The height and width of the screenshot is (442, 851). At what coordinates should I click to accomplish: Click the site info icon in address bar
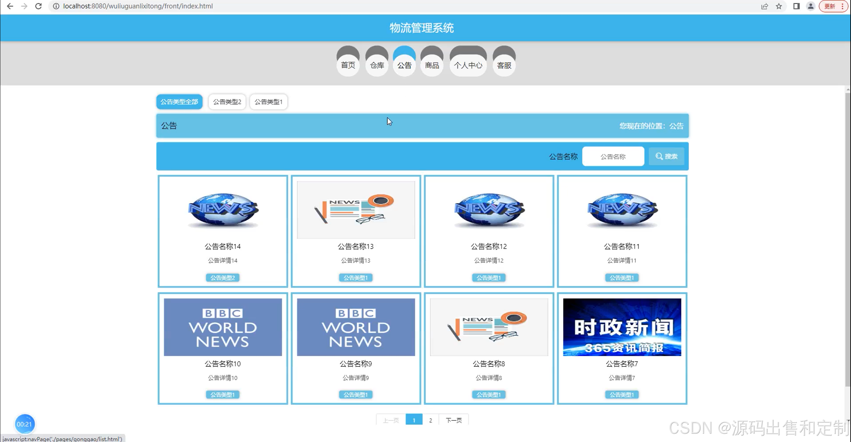click(56, 6)
